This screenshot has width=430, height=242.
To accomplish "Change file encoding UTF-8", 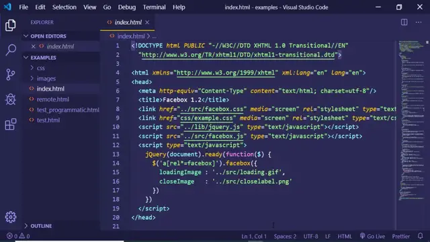I will (310, 236).
